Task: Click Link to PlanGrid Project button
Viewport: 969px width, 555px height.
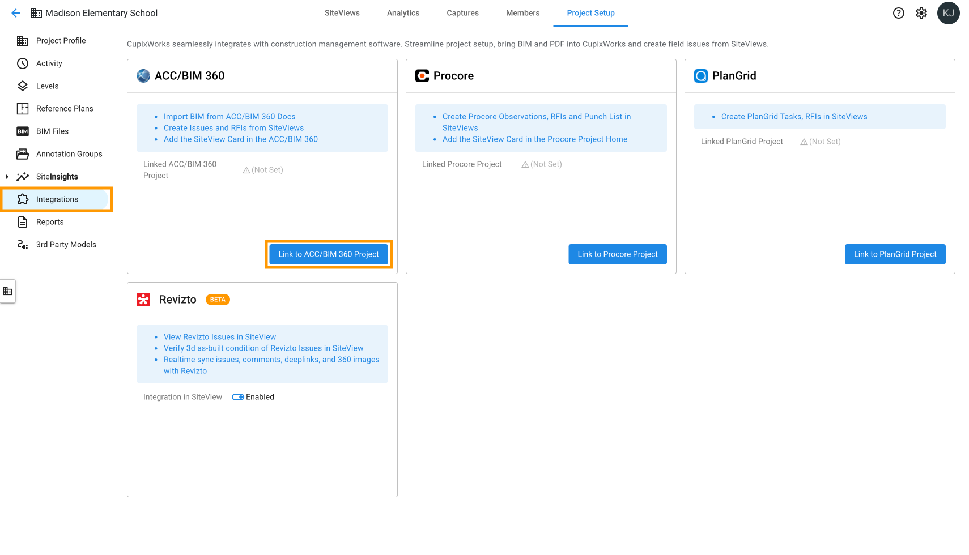Action: [895, 254]
